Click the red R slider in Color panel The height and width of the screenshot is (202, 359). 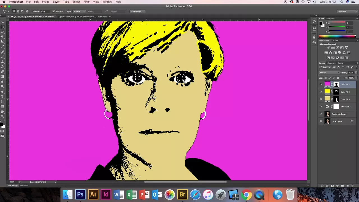pos(337,23)
